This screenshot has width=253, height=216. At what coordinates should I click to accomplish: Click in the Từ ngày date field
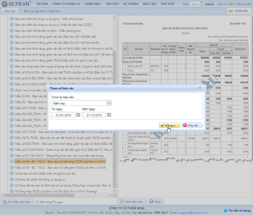pyautogui.click(x=62, y=115)
